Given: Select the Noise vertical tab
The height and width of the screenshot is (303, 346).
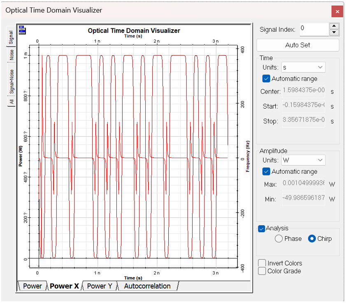Looking at the screenshot, I should (x=12, y=55).
